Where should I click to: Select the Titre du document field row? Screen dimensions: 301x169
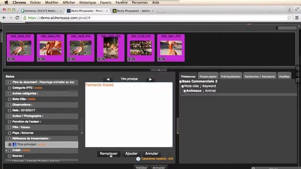(42, 82)
